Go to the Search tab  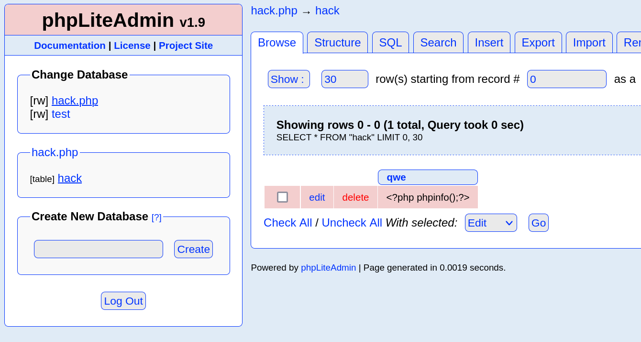click(438, 43)
